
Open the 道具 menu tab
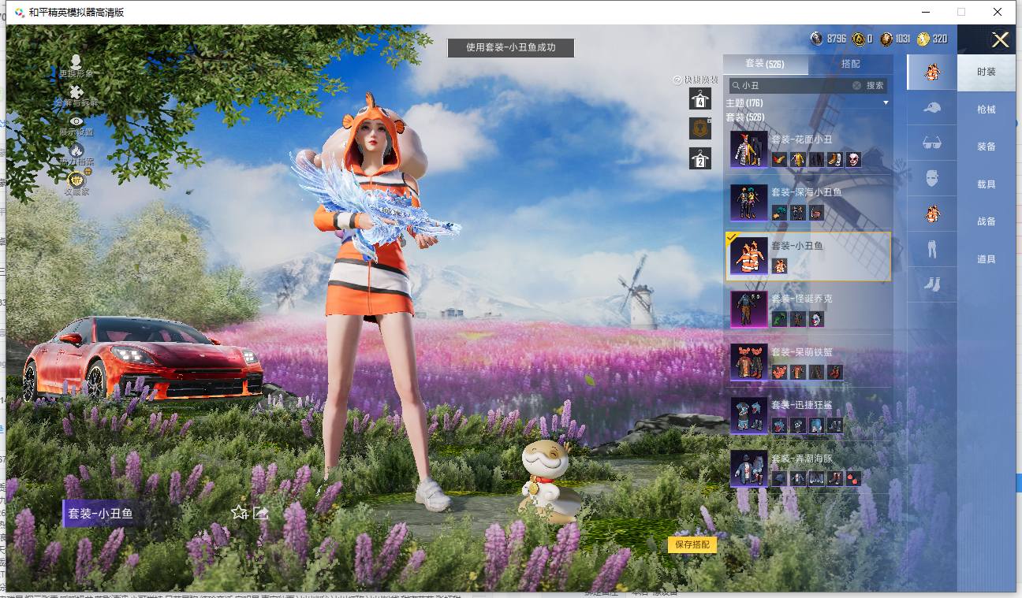click(987, 259)
